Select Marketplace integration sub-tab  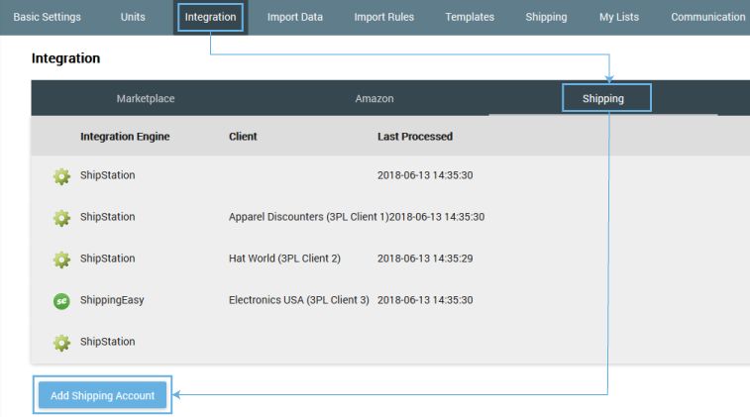click(x=146, y=98)
